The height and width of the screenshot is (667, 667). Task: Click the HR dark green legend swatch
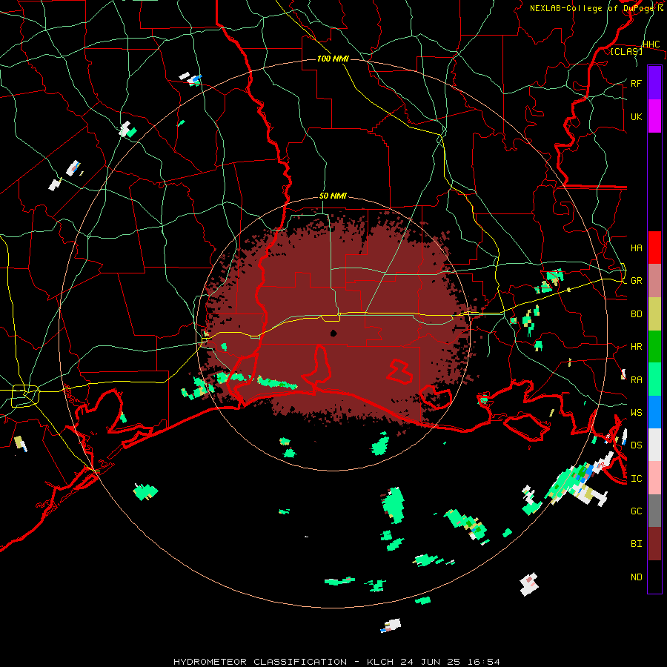tap(654, 347)
